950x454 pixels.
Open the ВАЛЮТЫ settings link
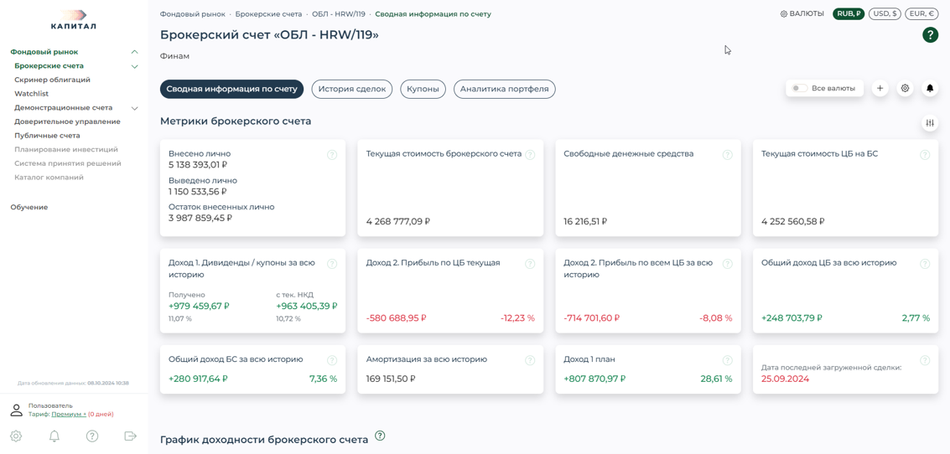click(x=802, y=13)
